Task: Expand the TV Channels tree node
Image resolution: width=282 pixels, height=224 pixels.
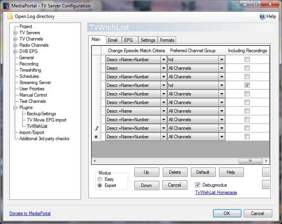Action: (x=15, y=39)
